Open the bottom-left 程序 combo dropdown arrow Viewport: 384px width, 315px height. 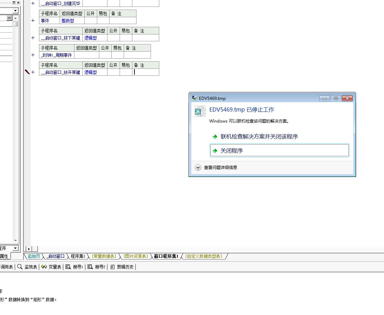click(x=16, y=248)
